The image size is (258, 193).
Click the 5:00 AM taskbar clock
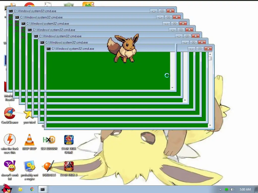[x=245, y=189]
